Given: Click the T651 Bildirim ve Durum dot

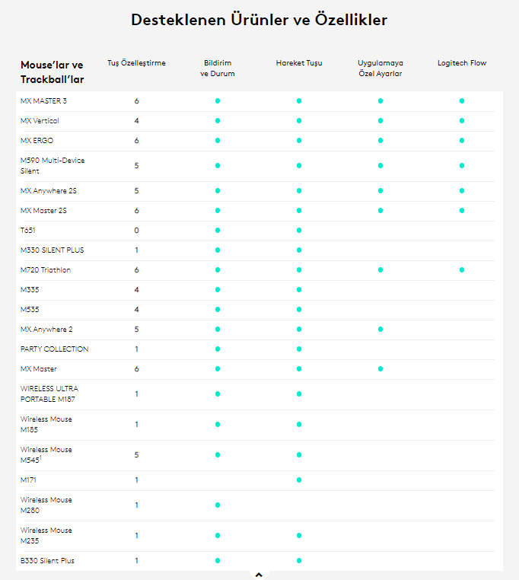Looking at the screenshot, I should (218, 230).
